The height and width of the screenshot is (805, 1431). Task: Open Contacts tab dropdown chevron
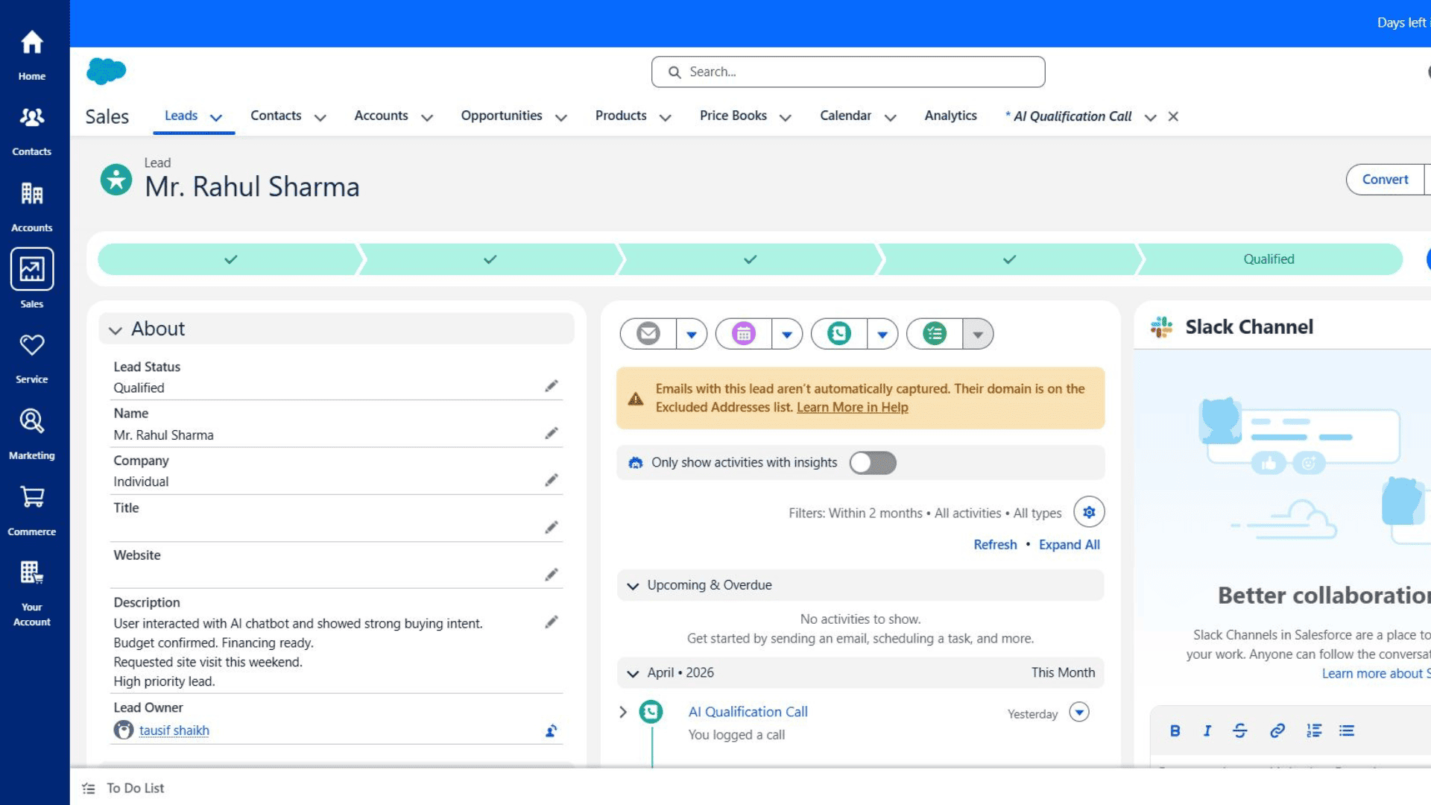(x=320, y=117)
